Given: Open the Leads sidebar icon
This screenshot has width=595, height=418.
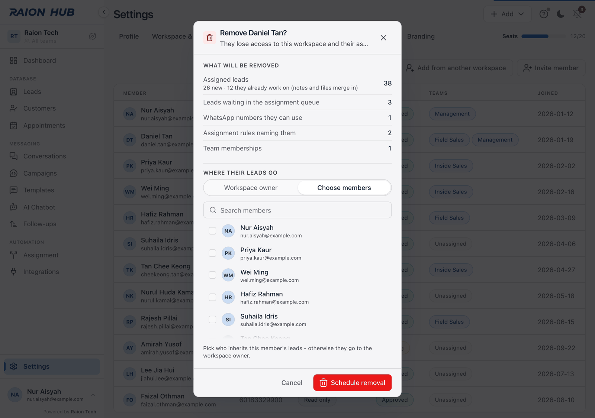Looking at the screenshot, I should [14, 92].
